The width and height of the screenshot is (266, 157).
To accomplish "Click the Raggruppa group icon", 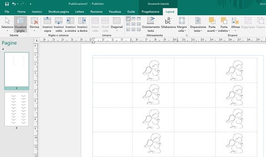I will (248, 20).
